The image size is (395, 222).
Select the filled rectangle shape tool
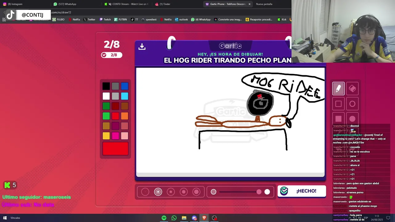[338, 119]
